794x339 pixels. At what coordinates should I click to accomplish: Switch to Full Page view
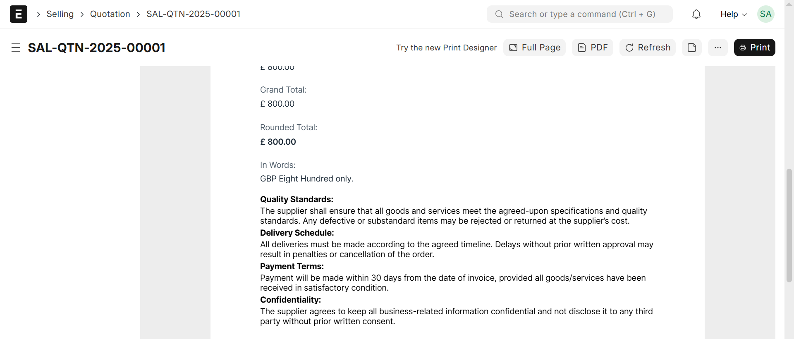point(534,48)
